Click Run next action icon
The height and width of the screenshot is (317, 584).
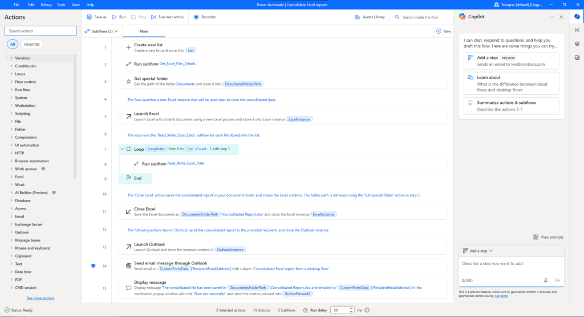[x=153, y=17]
